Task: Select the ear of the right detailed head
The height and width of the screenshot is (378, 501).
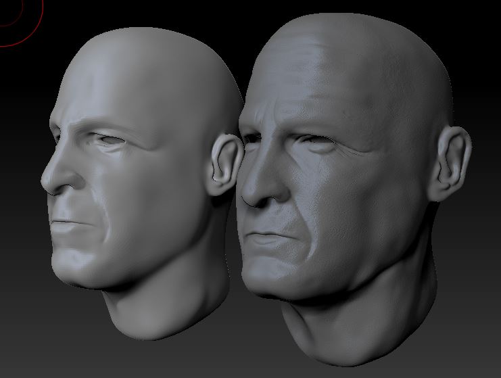Action: pyautogui.click(x=450, y=164)
